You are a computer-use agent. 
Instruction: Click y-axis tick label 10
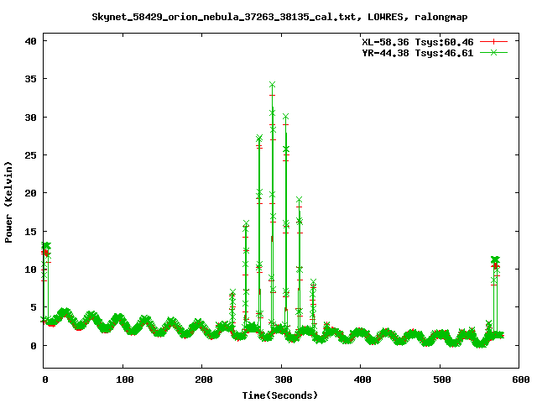(x=30, y=270)
